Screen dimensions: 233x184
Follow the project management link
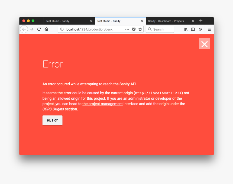pos(102,104)
